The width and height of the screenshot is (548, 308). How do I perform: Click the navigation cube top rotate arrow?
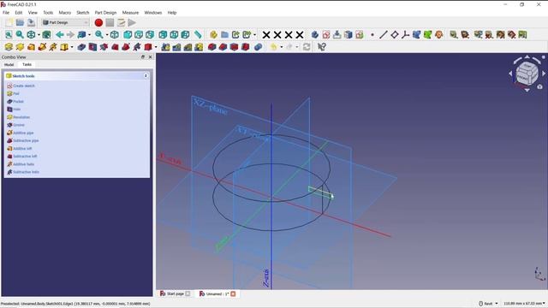click(x=527, y=57)
